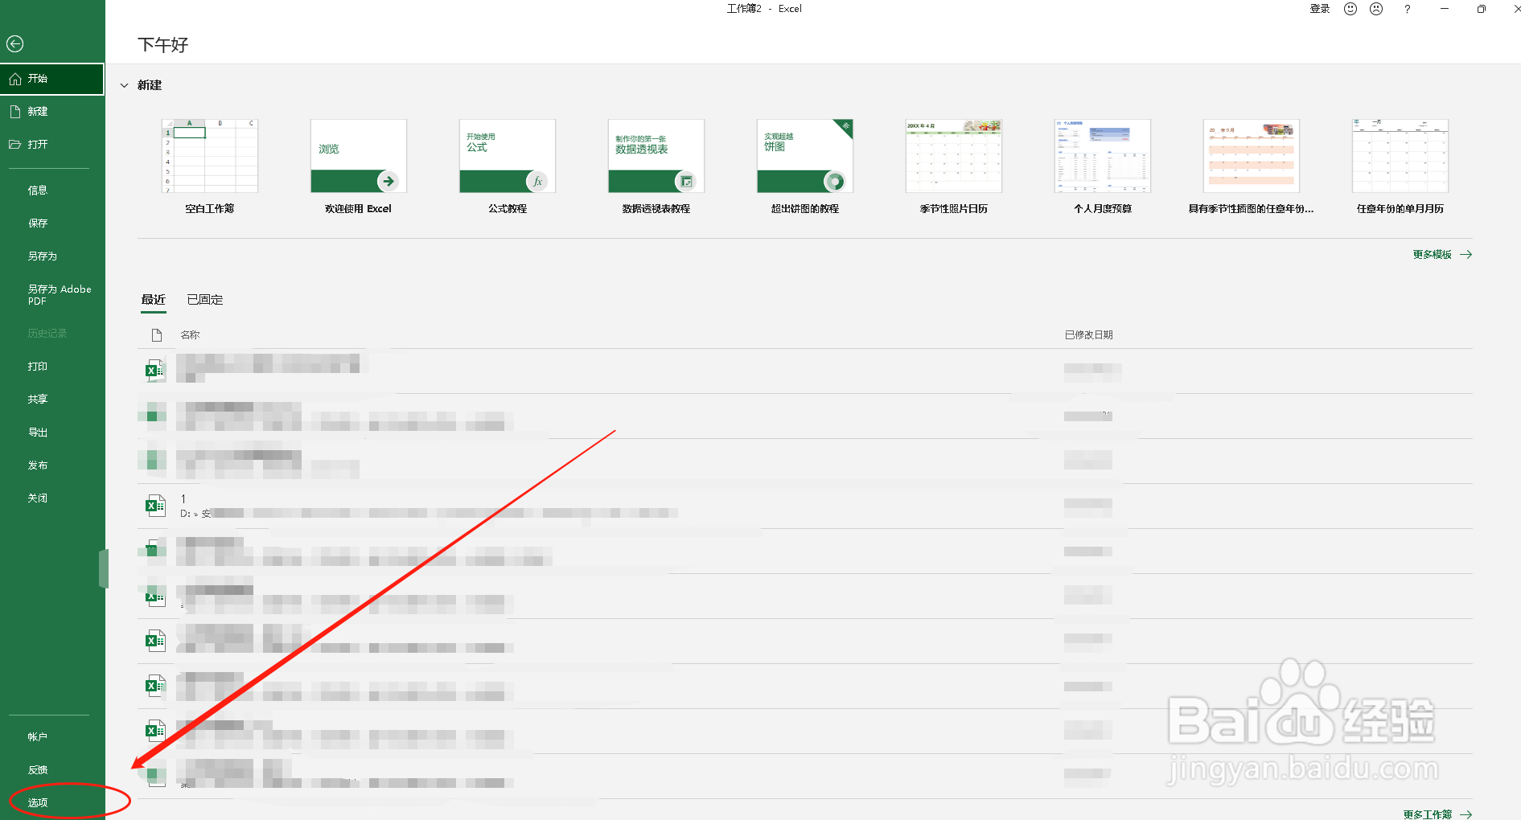1521x820 pixels.
Task: Open recent file named 1
Action: click(804, 506)
